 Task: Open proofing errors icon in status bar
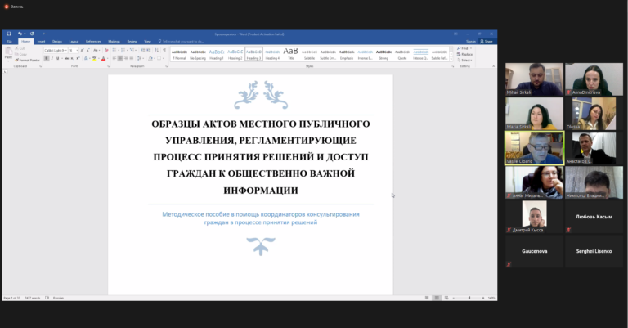[47, 298]
